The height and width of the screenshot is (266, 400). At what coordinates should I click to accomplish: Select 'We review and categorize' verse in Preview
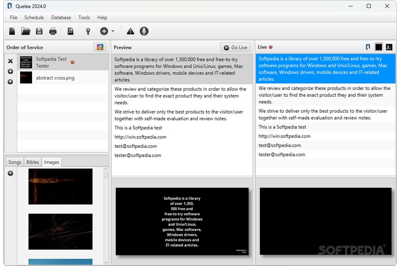coord(182,96)
